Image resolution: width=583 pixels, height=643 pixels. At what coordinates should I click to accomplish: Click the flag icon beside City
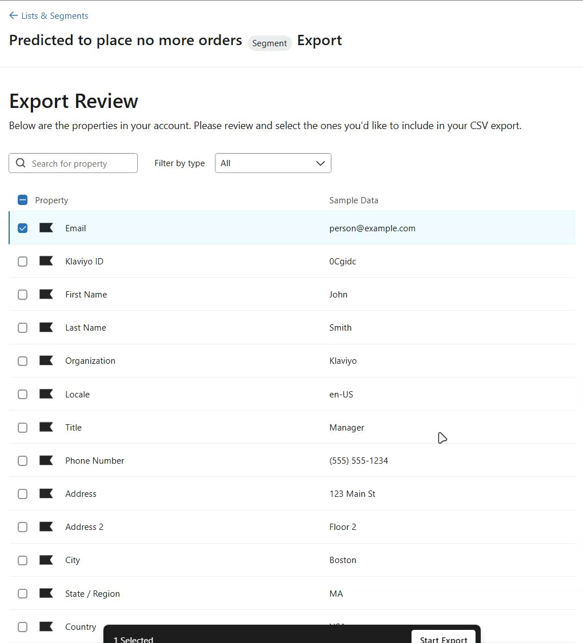[x=46, y=560]
